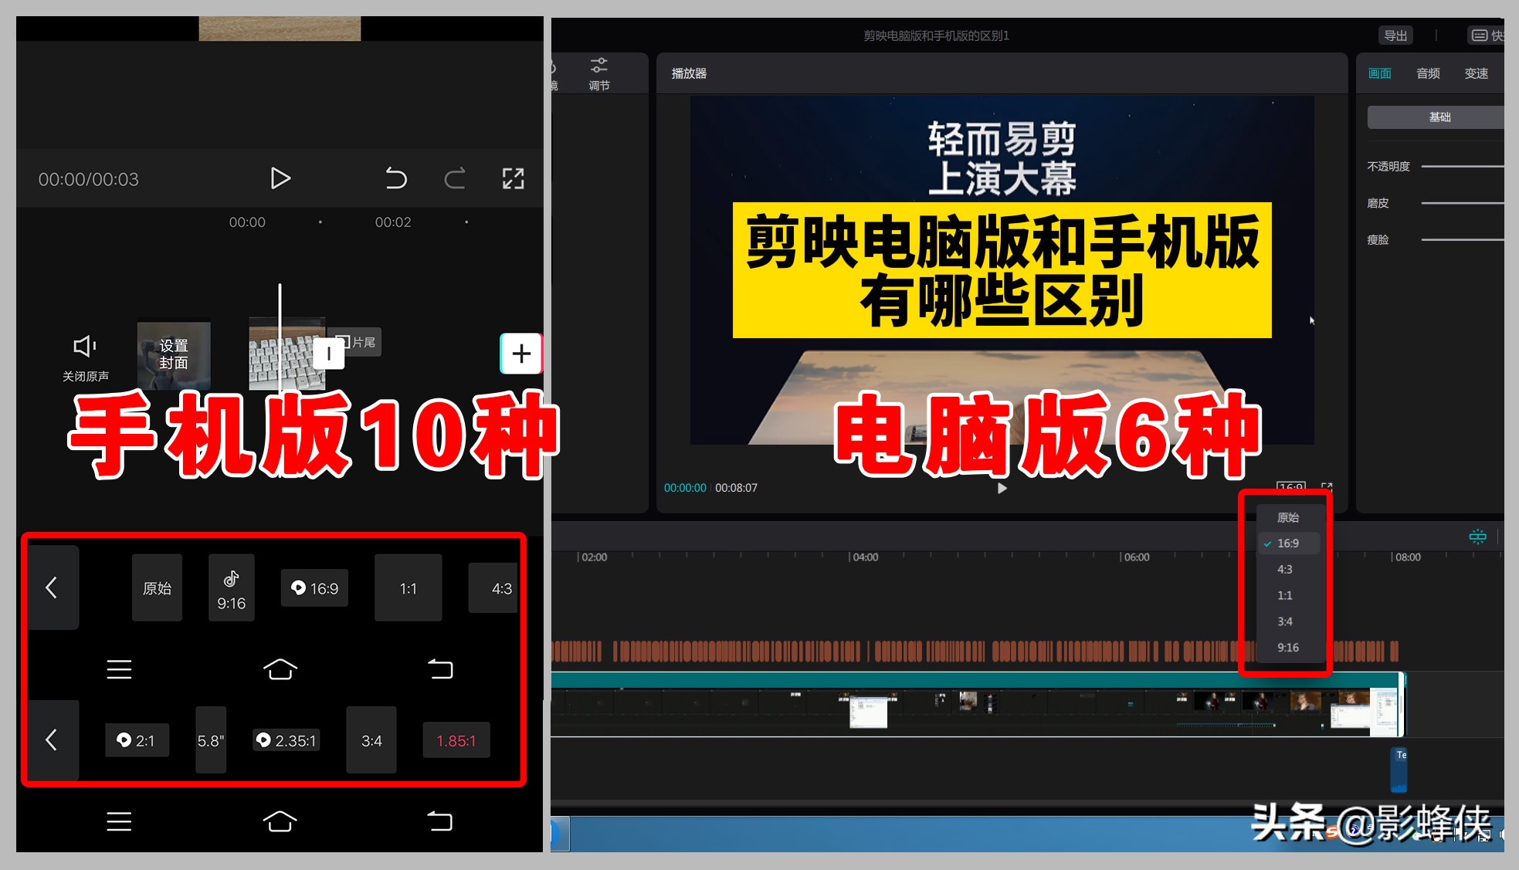Click the play icon in the 播放器 player

pyautogui.click(x=1002, y=488)
